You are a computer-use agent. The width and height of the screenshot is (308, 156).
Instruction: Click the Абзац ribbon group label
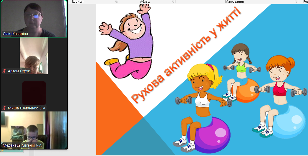(x=145, y=1)
